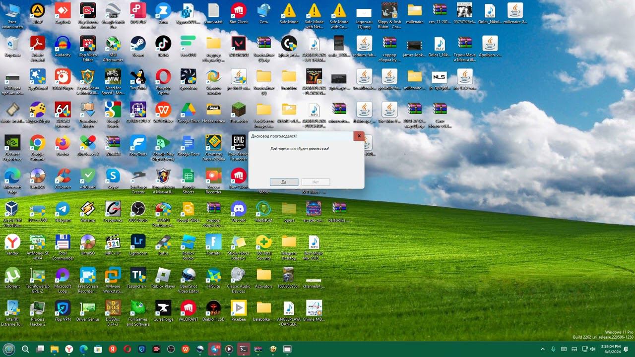Select the MSI Afterburner shortcut
The image size is (635, 357).
coord(113,49)
